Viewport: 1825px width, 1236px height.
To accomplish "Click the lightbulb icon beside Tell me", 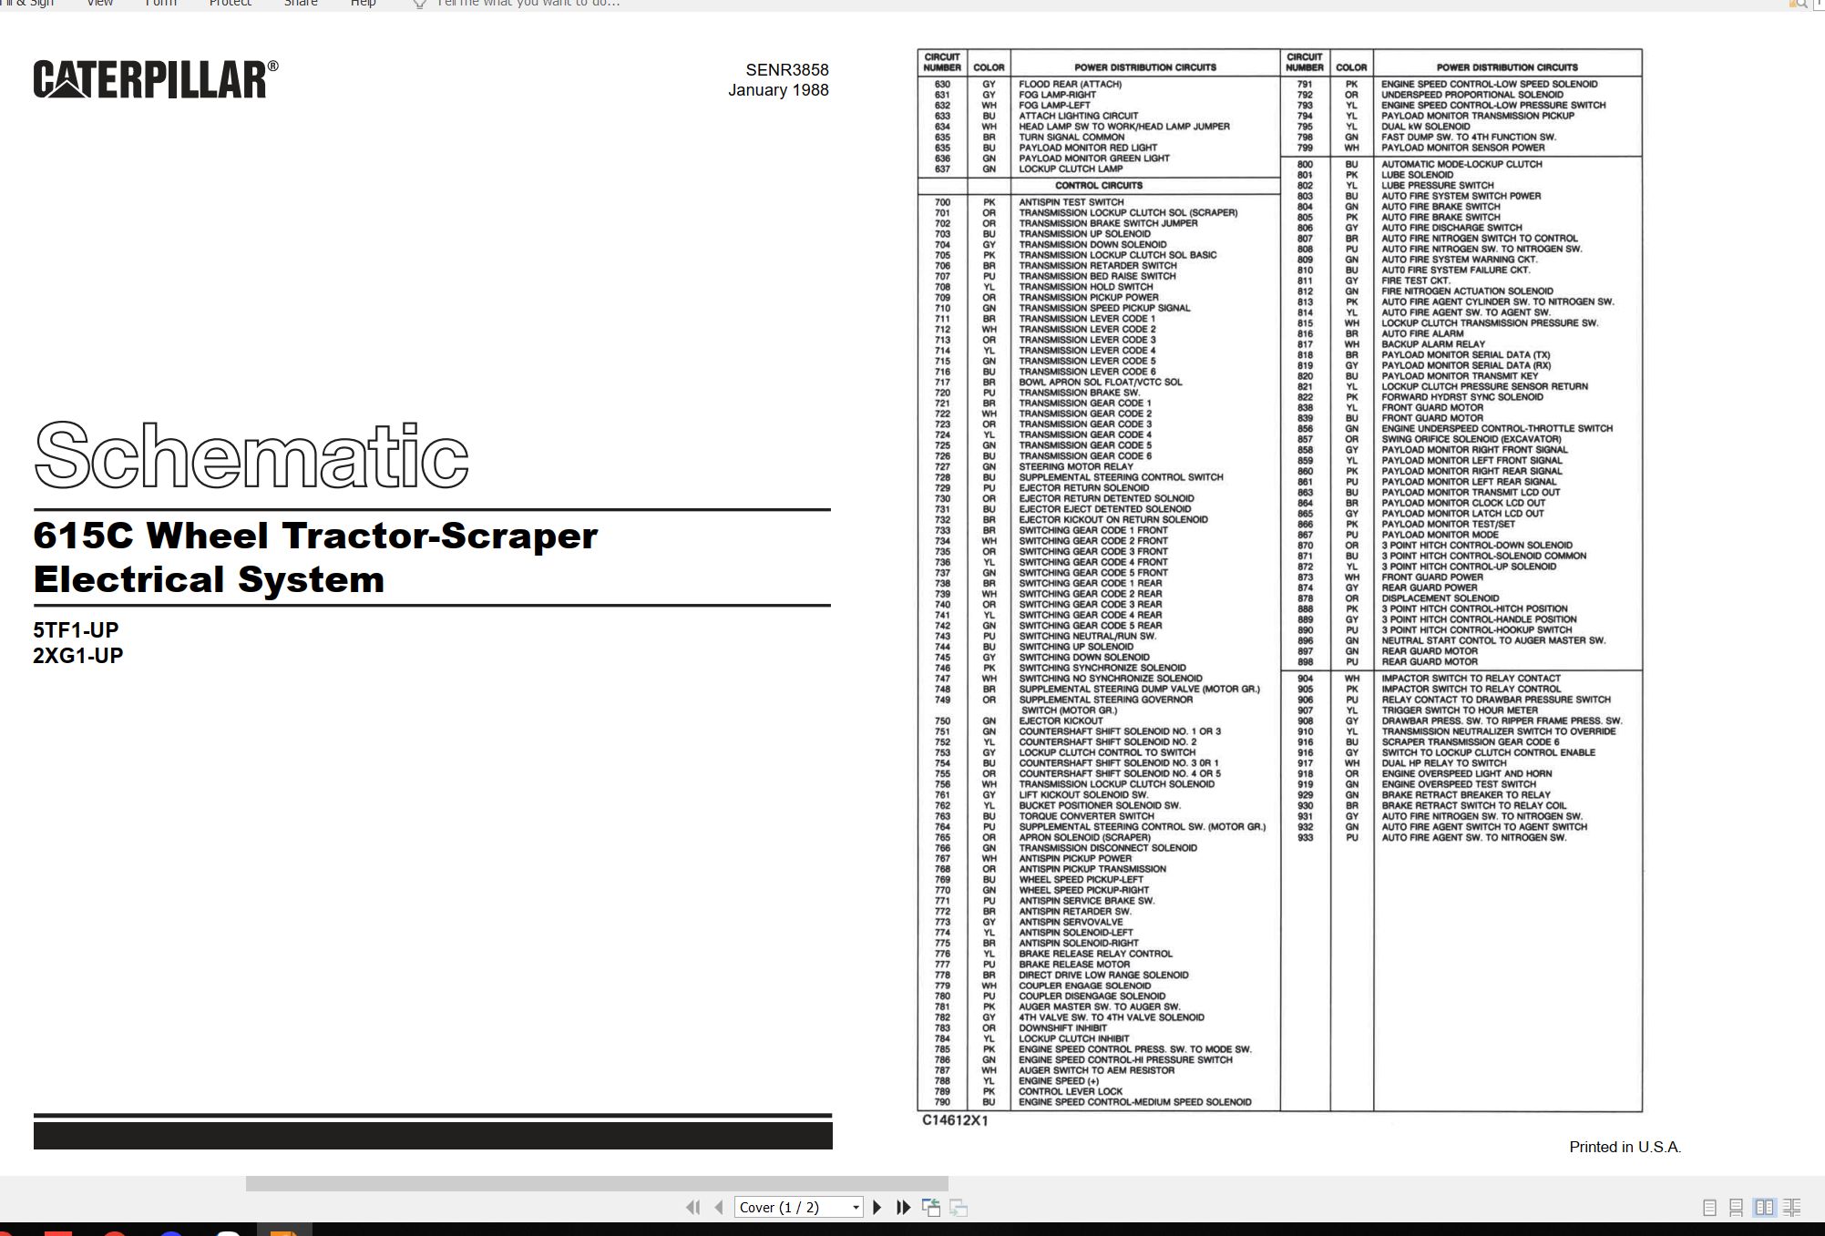I will [419, 4].
